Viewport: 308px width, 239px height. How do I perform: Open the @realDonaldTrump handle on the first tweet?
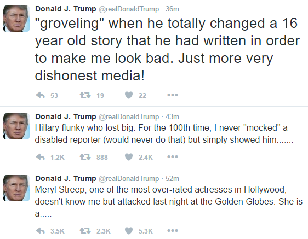click(129, 9)
